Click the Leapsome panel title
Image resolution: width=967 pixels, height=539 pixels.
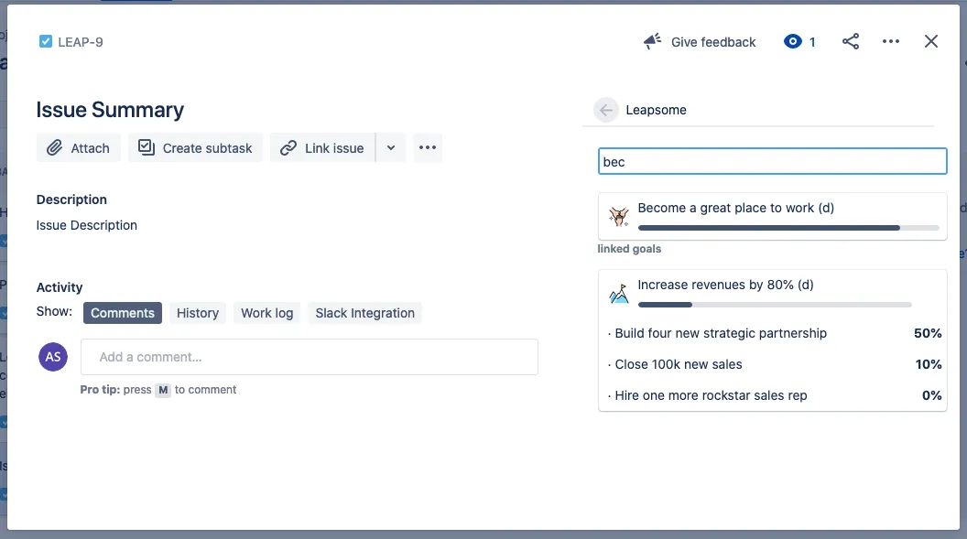coord(656,110)
